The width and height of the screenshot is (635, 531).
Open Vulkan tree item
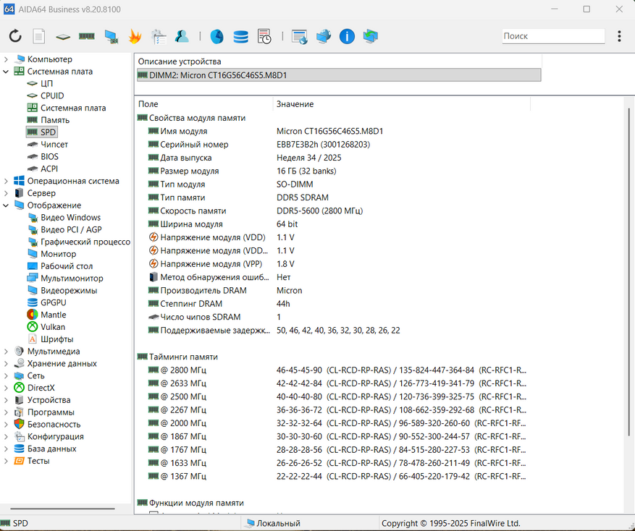53,326
